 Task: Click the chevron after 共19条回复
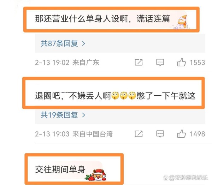84,115
